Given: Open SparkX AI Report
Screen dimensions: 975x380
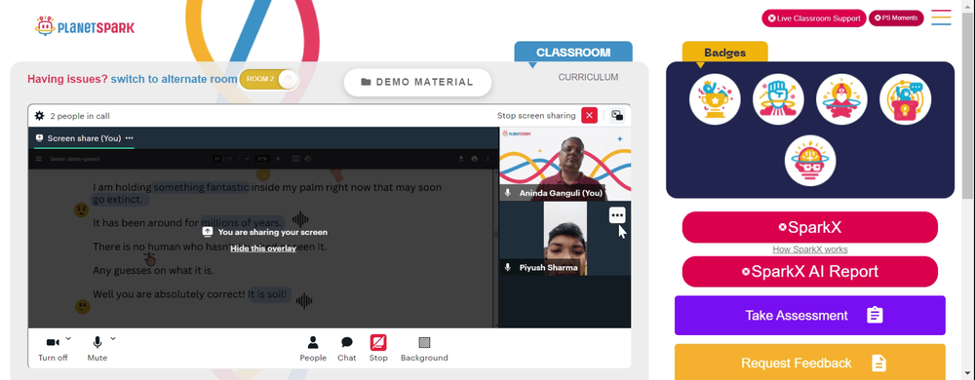Looking at the screenshot, I should (809, 271).
